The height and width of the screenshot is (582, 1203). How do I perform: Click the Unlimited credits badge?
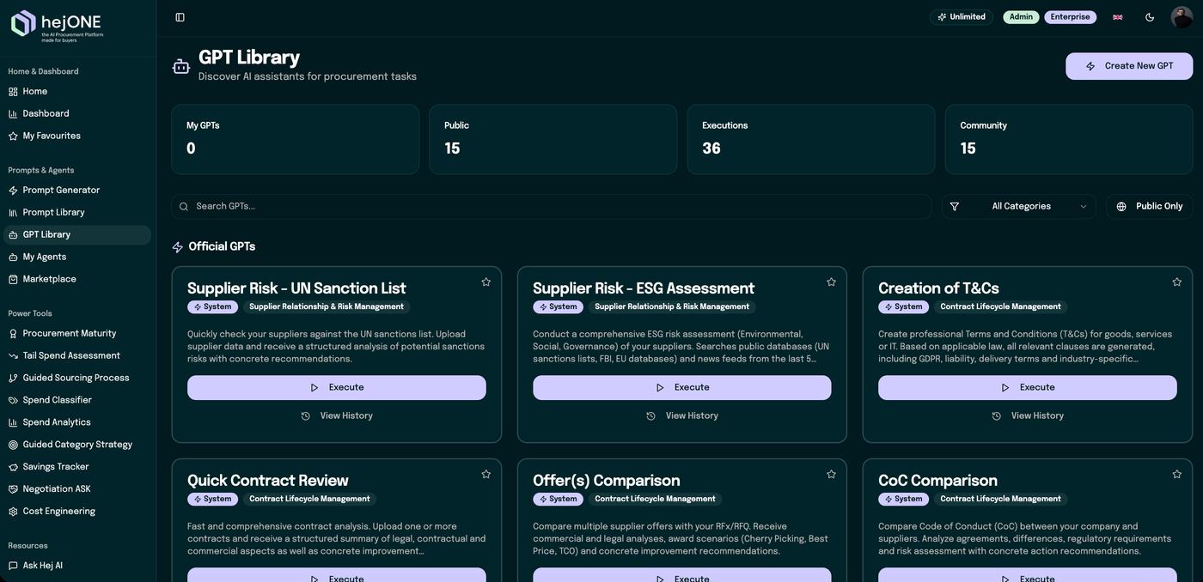(962, 17)
